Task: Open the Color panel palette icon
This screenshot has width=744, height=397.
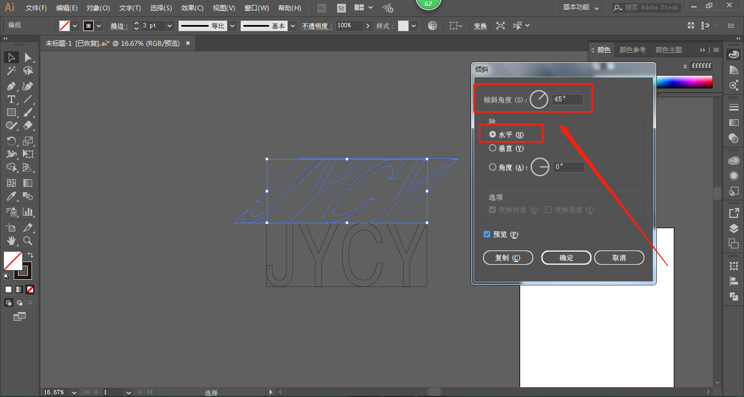Action: tap(734, 54)
